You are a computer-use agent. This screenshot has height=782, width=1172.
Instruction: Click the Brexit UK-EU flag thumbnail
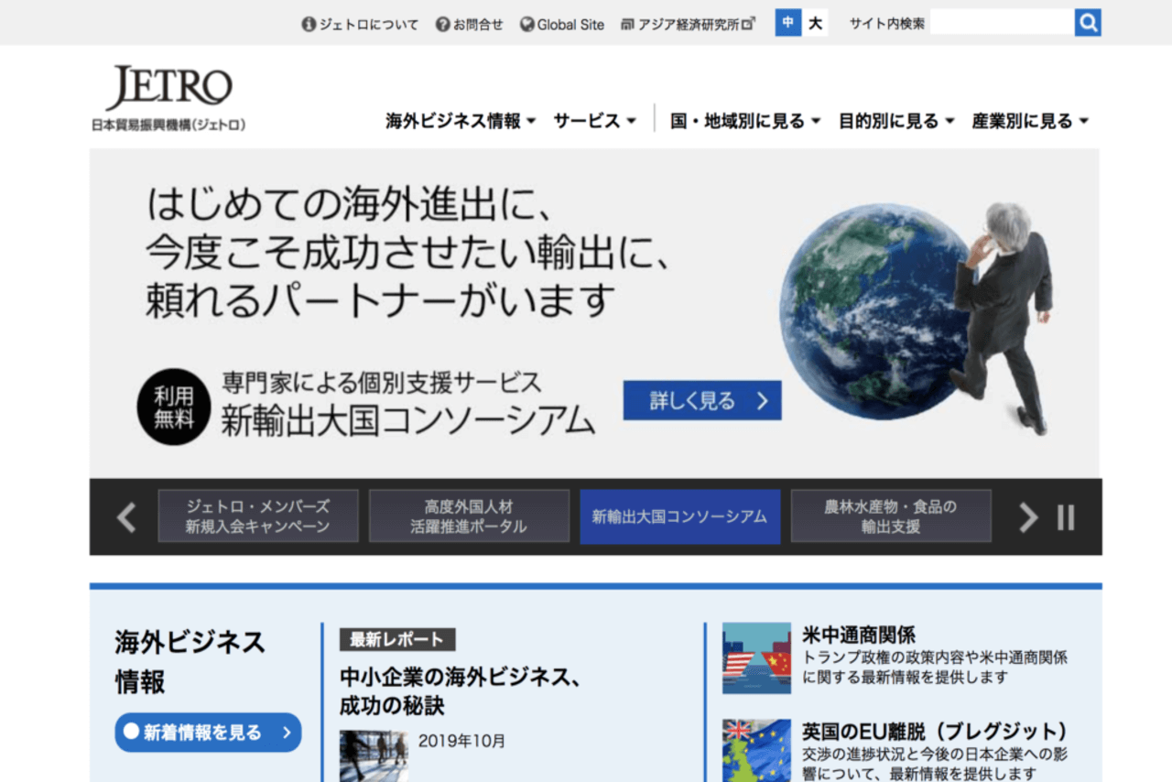coord(756,751)
